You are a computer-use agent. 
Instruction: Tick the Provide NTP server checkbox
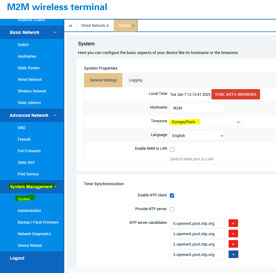coord(172,209)
